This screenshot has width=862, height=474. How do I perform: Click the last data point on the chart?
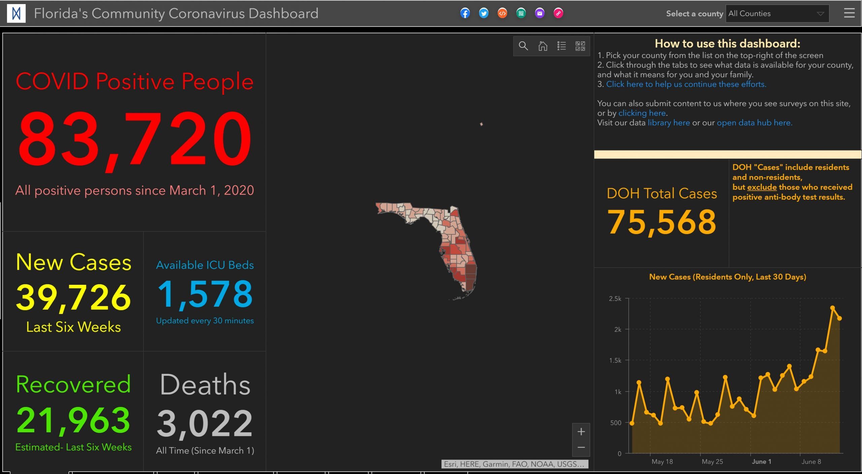coord(839,318)
